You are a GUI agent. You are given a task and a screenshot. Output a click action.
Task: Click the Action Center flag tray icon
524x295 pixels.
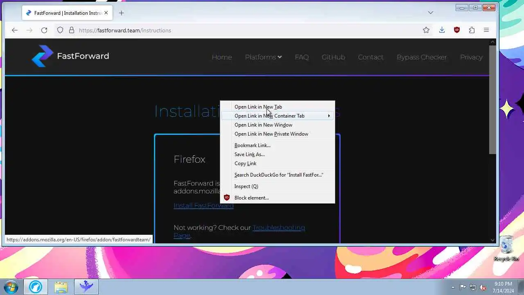tap(463, 287)
